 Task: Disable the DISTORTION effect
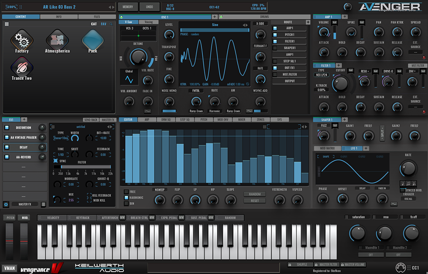coord(7,127)
